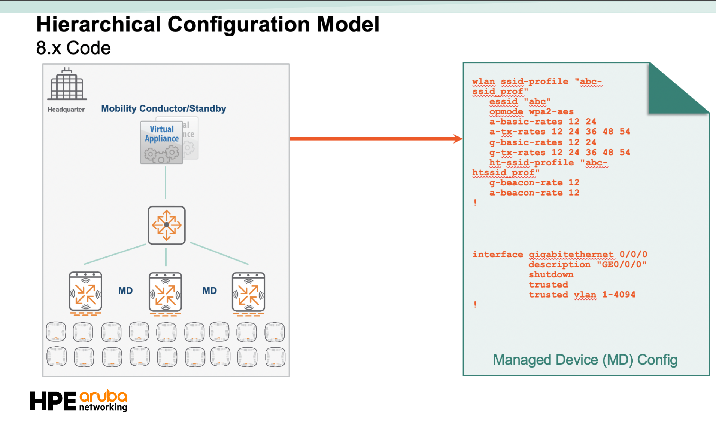716x421 pixels.
Task: Click the opmode wpa2-aes line
Action: click(x=531, y=112)
